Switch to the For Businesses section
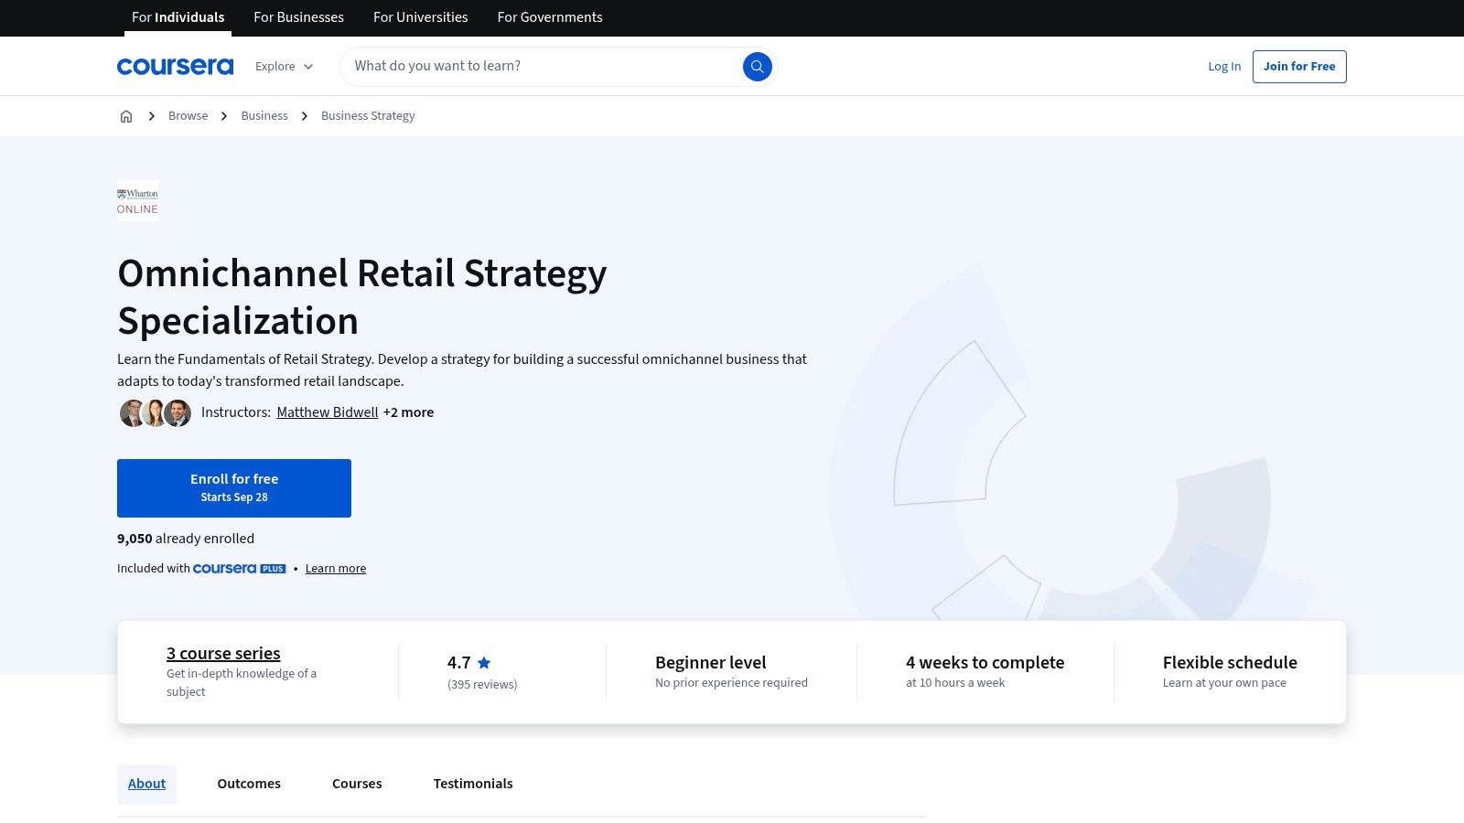Screen dimensions: 1464x823 tap(298, 17)
